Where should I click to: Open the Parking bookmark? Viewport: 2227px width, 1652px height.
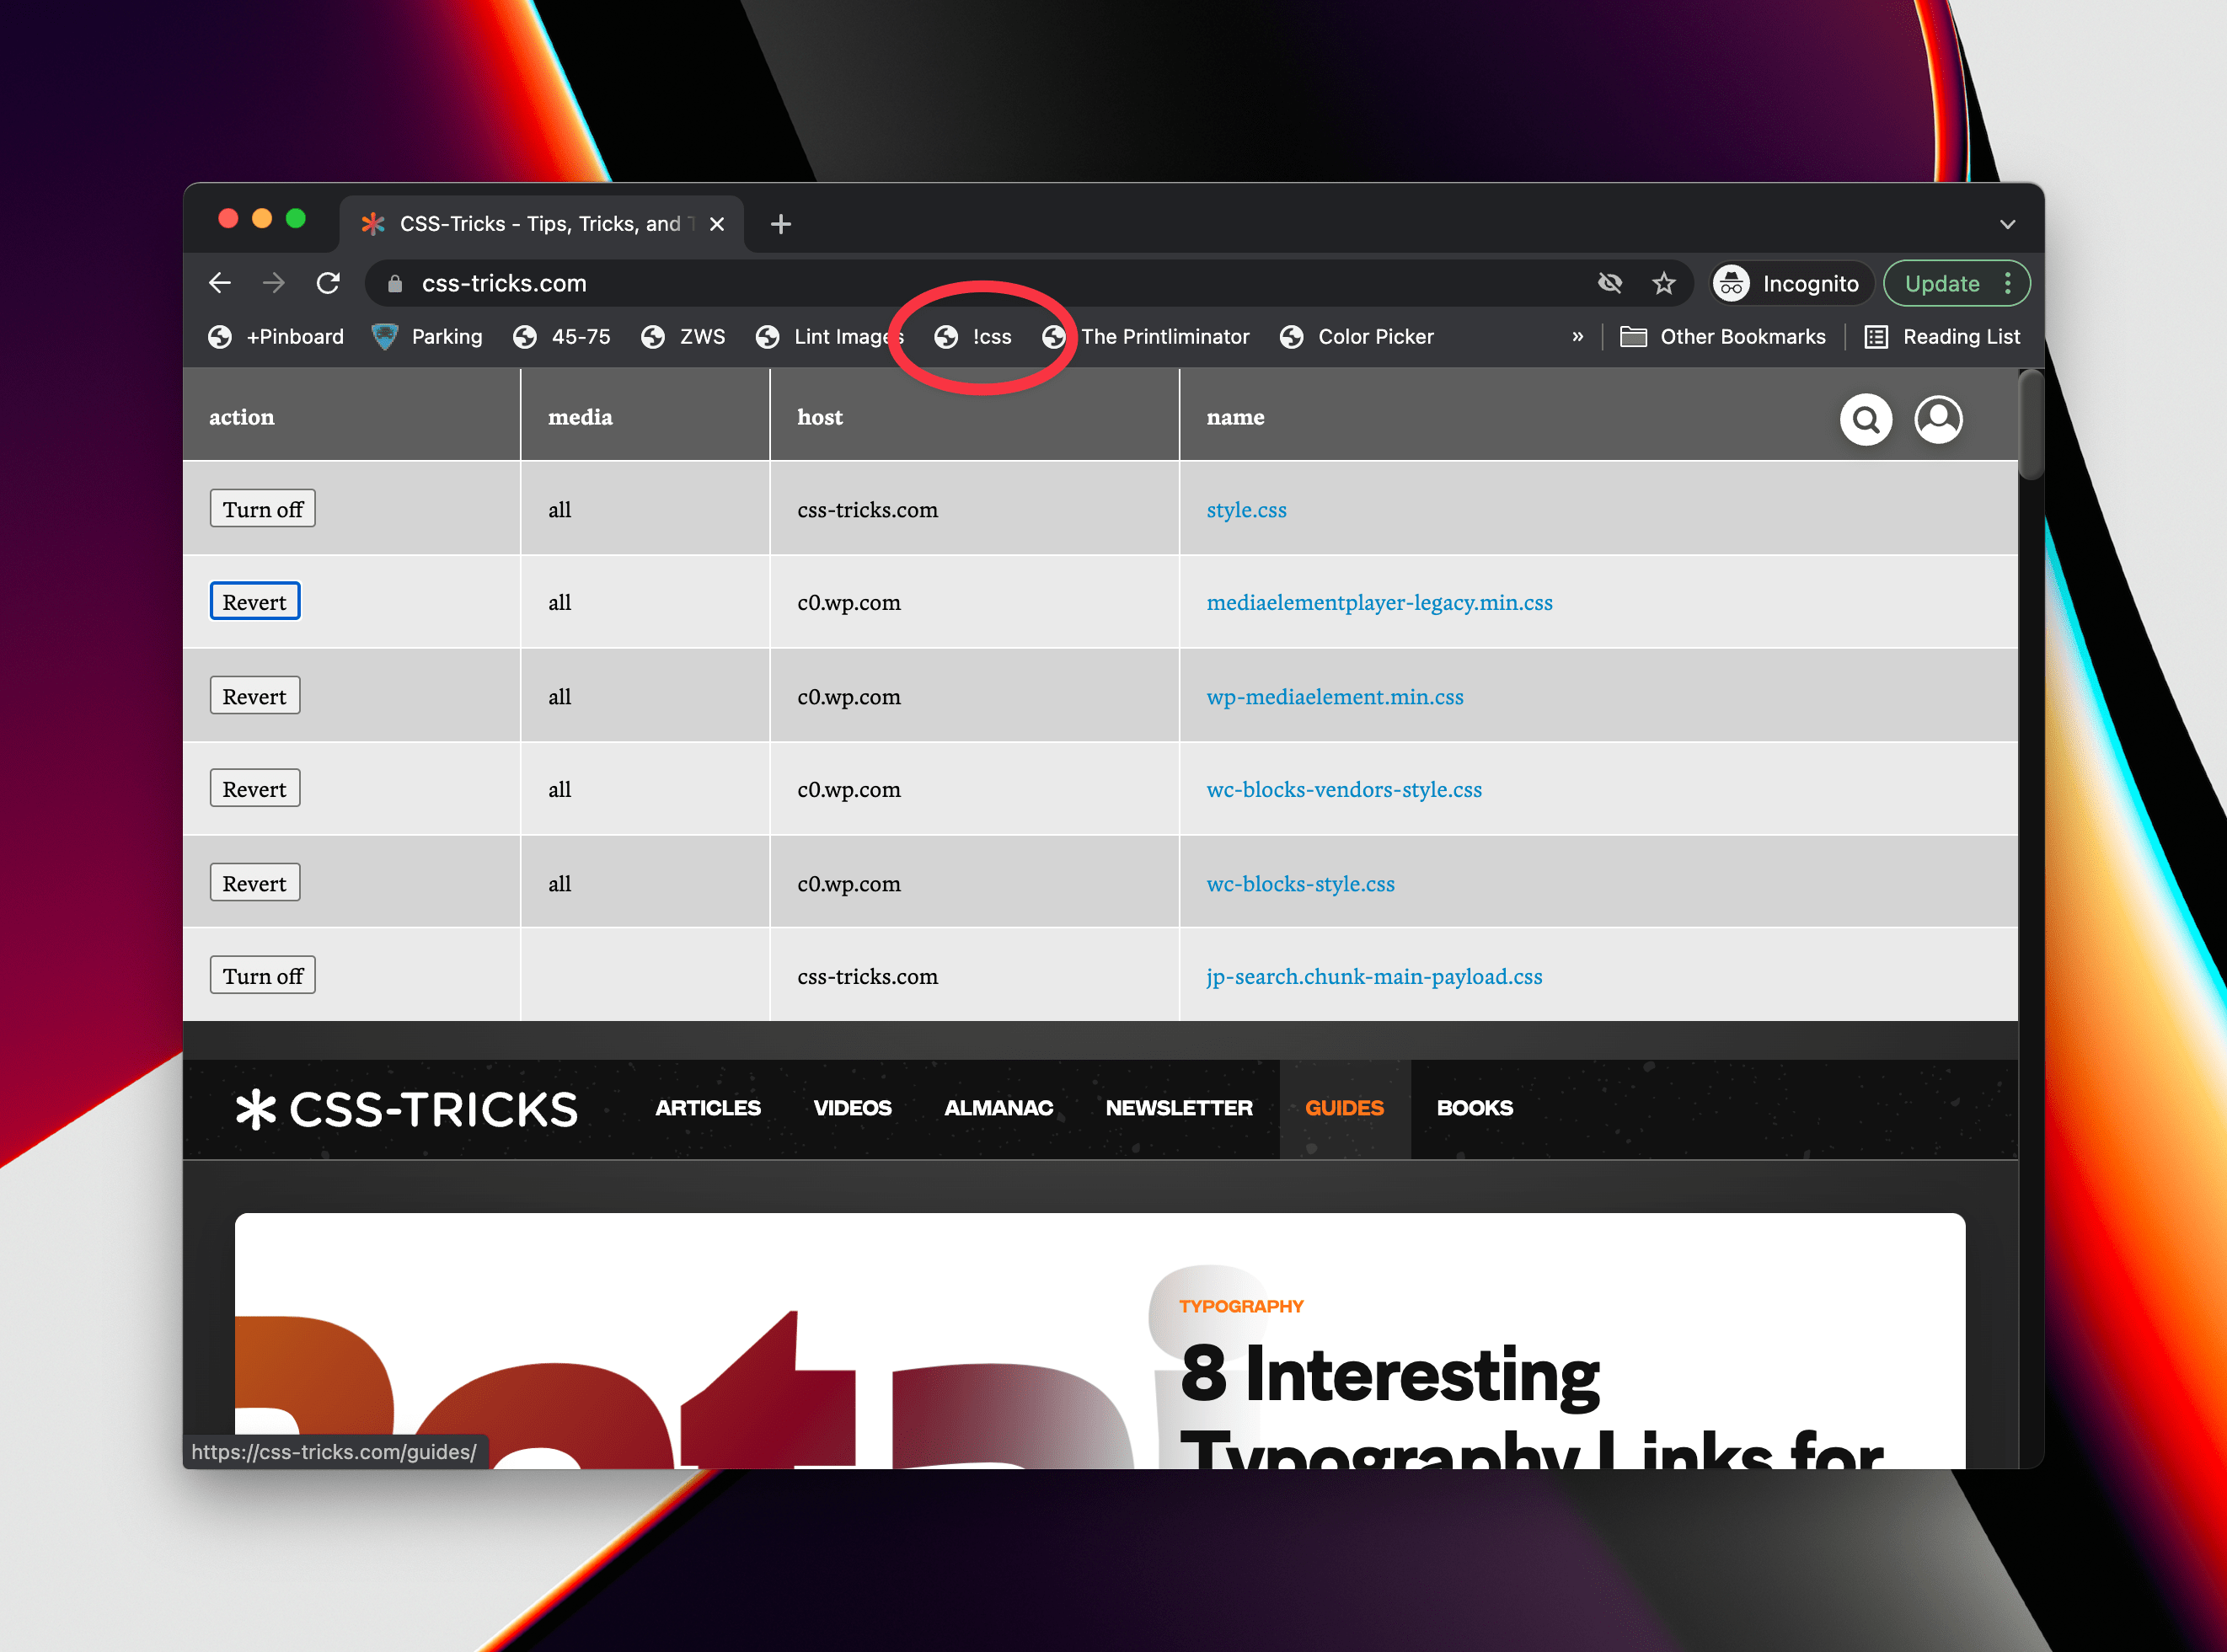click(445, 337)
